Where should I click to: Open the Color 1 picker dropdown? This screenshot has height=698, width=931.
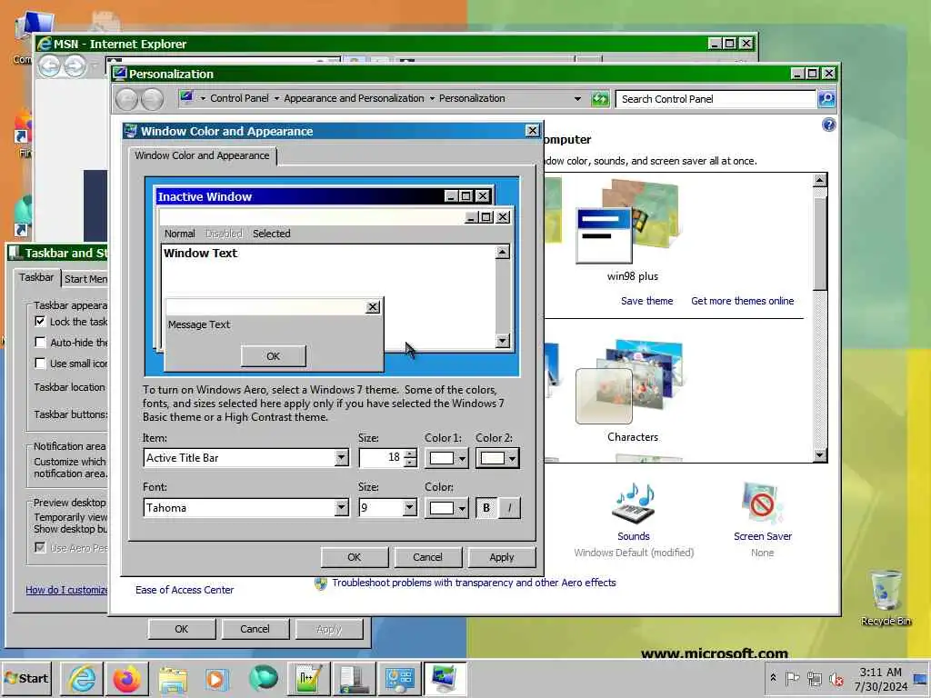tap(446, 458)
